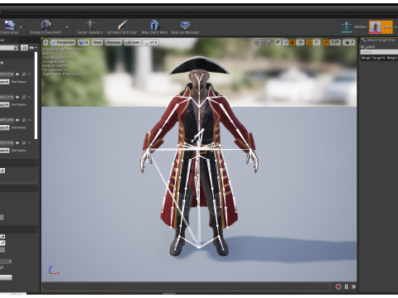Toggle the coordinate system cube icon
The height and width of the screenshot is (298, 398).
(x=278, y=42)
